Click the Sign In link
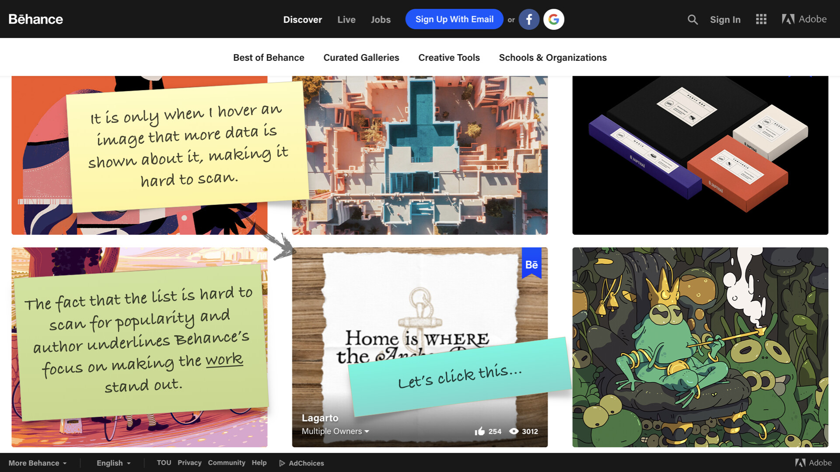The width and height of the screenshot is (840, 472). coord(725,20)
